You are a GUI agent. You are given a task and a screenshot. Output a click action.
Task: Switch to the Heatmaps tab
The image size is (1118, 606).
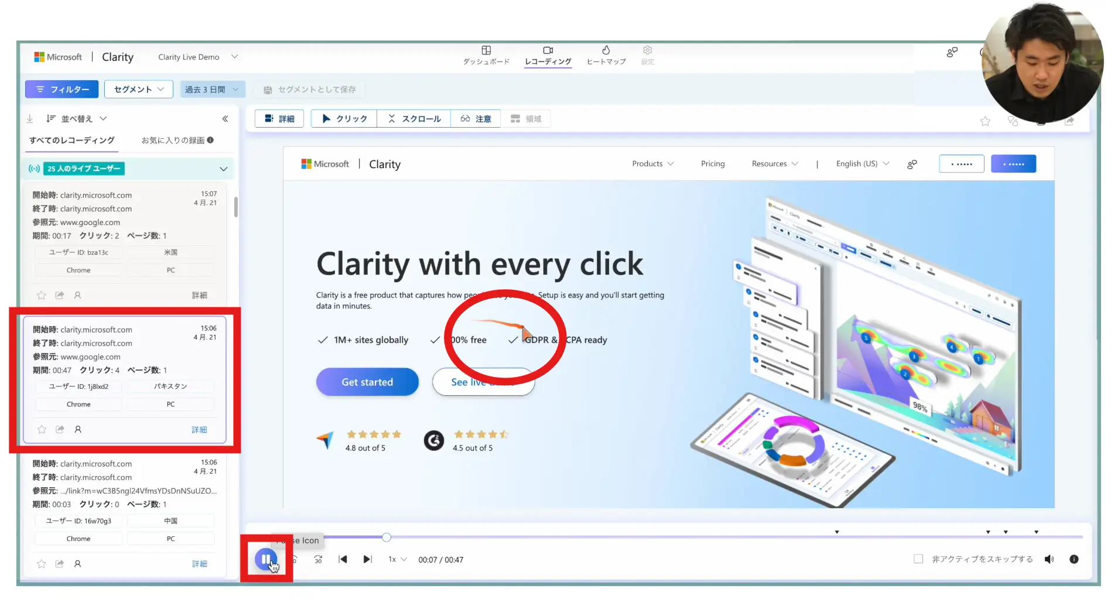click(x=606, y=56)
